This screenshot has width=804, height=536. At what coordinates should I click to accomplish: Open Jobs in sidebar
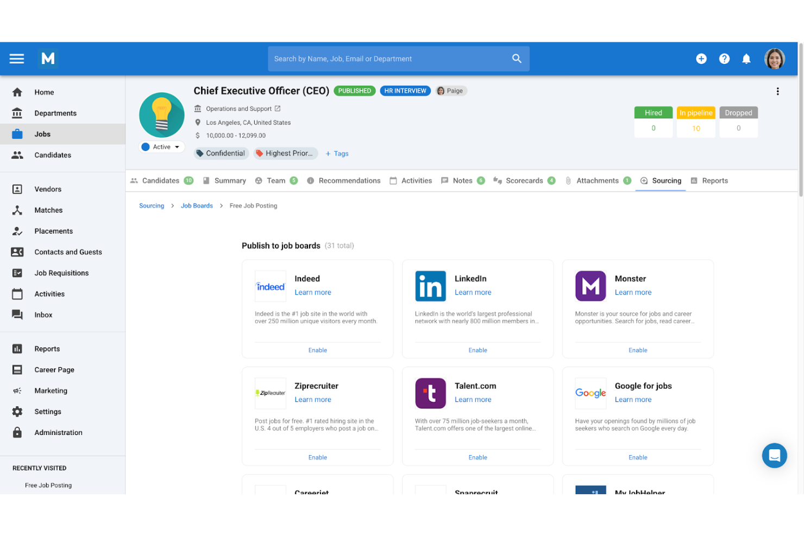point(62,134)
